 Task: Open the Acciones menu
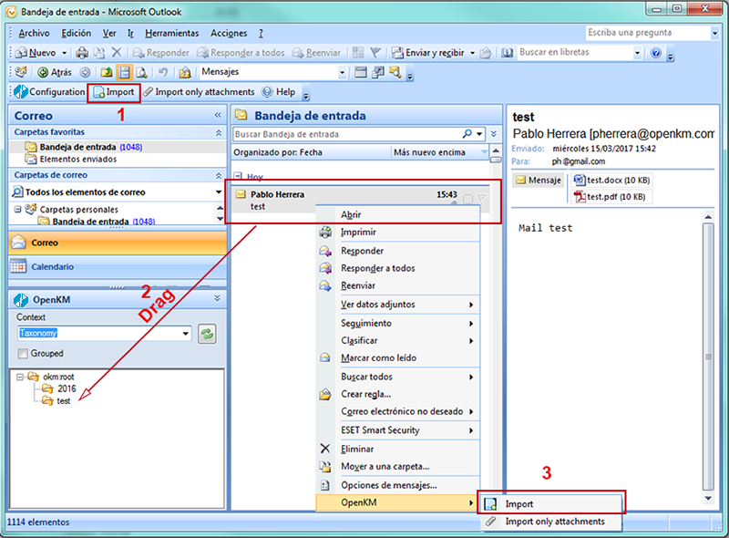pyautogui.click(x=229, y=33)
